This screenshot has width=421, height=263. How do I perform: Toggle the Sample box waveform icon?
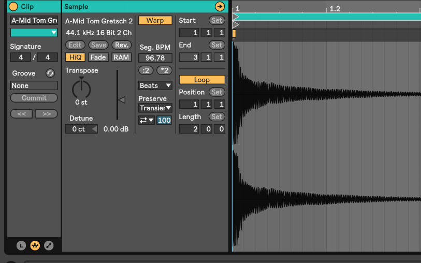pos(35,245)
